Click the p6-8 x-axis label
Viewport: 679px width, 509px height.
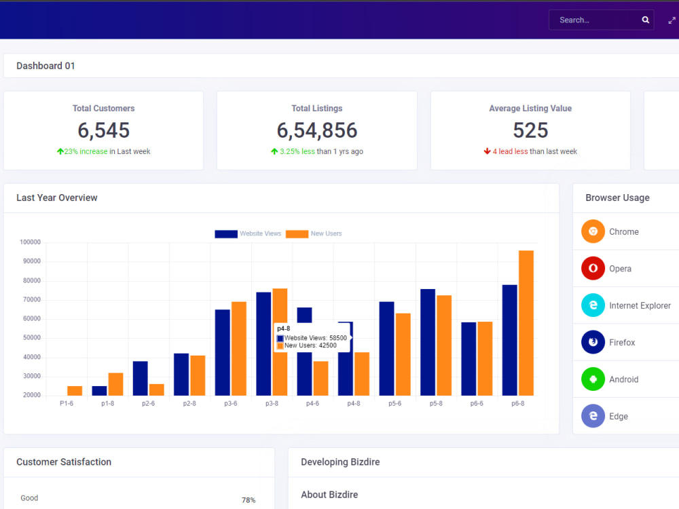(x=518, y=403)
